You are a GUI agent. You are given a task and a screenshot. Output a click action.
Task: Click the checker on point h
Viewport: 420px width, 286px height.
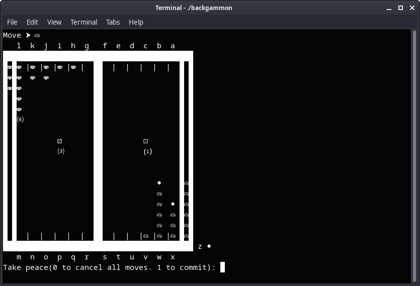pyautogui.click(x=73, y=67)
